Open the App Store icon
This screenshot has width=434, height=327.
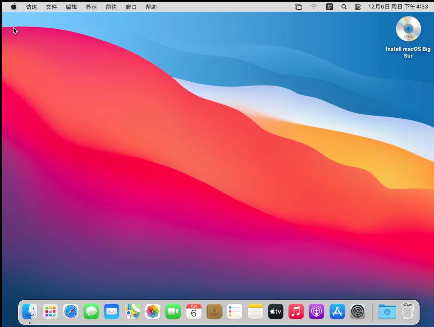click(x=337, y=312)
